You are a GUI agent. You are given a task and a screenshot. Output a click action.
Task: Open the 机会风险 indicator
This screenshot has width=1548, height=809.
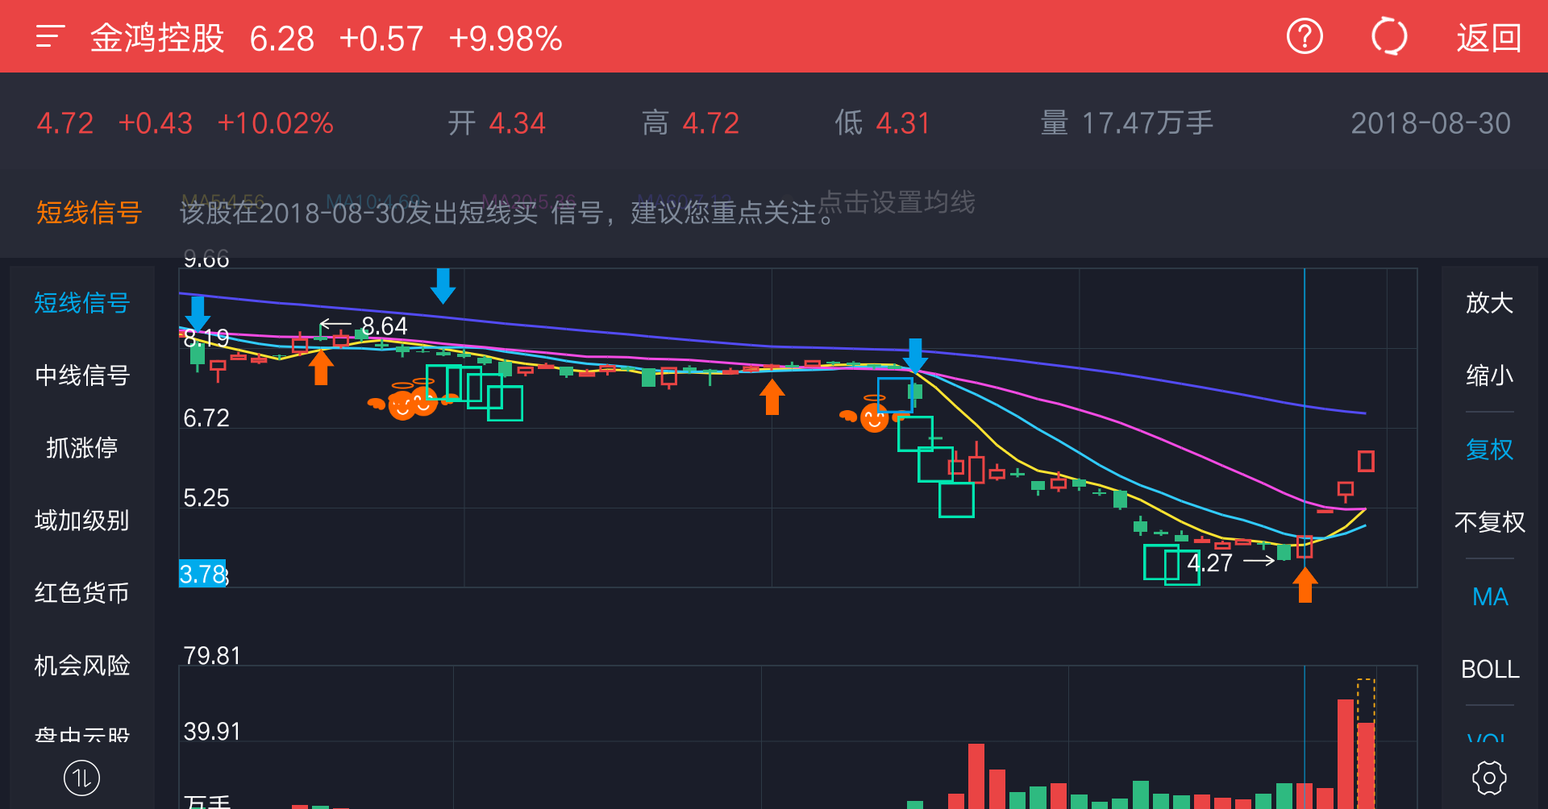pos(81,666)
